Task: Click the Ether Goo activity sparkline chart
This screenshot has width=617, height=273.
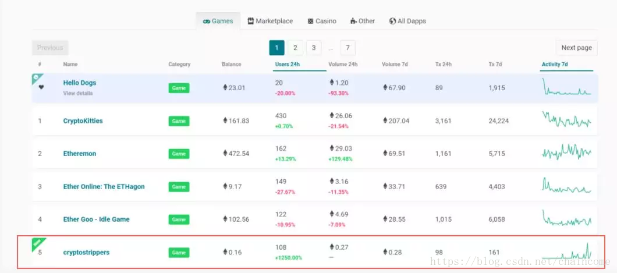Action: (x=566, y=218)
